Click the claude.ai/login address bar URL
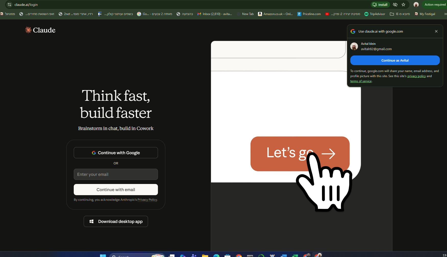This screenshot has width=447, height=257. (26, 5)
